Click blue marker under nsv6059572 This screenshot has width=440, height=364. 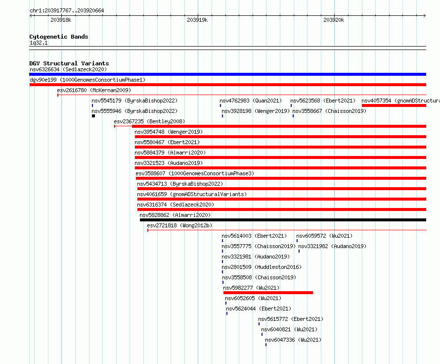pos(297,241)
